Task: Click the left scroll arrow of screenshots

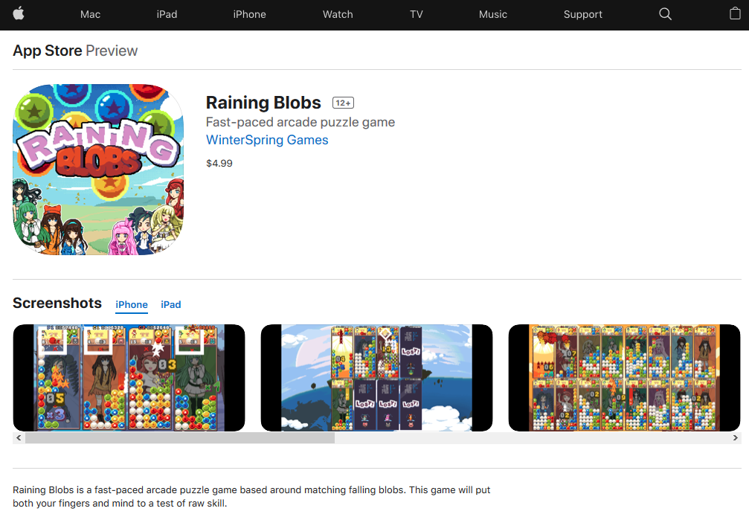Action: pos(19,437)
